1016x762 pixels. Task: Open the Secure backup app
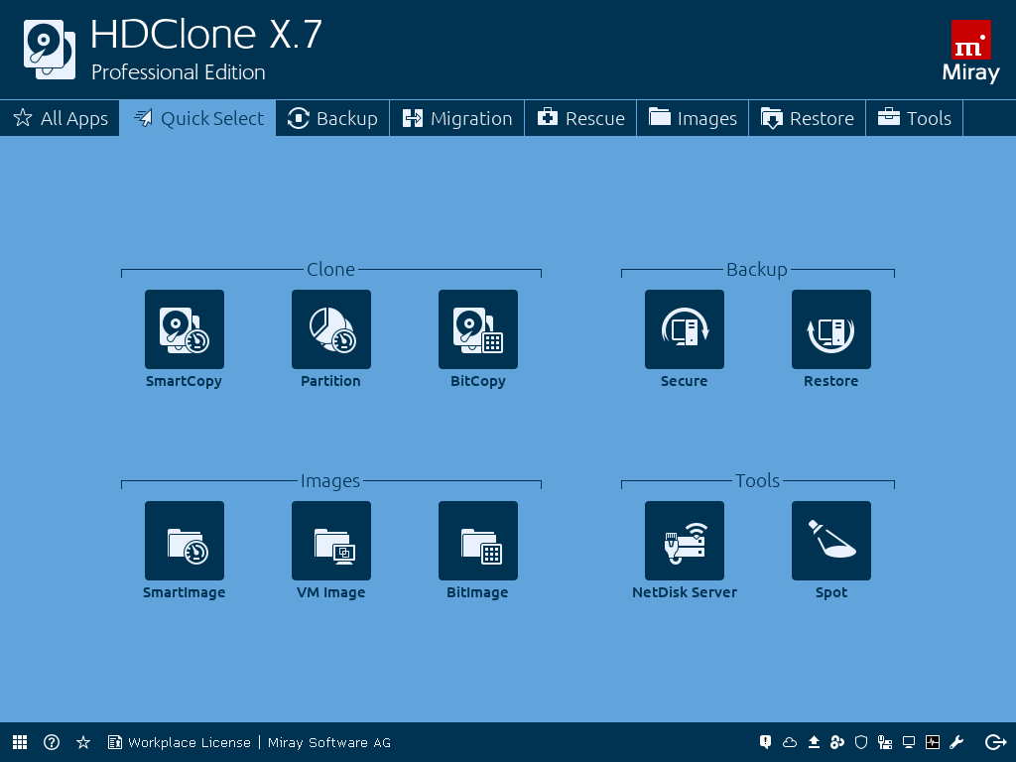coord(685,329)
